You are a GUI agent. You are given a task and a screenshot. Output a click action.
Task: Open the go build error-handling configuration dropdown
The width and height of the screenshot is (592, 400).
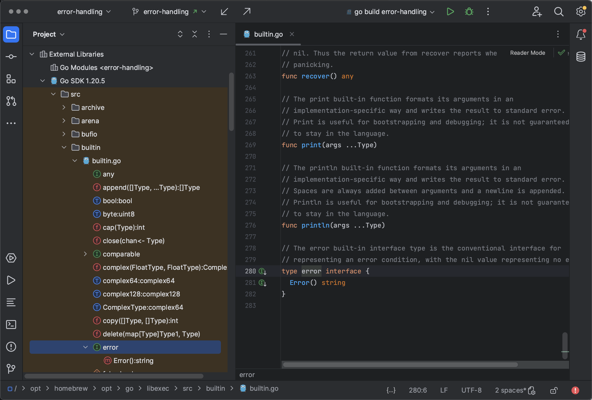pos(390,11)
